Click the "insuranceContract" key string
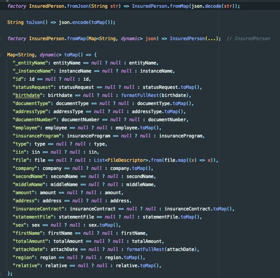The height and width of the screenshot is (278, 280). (38, 209)
